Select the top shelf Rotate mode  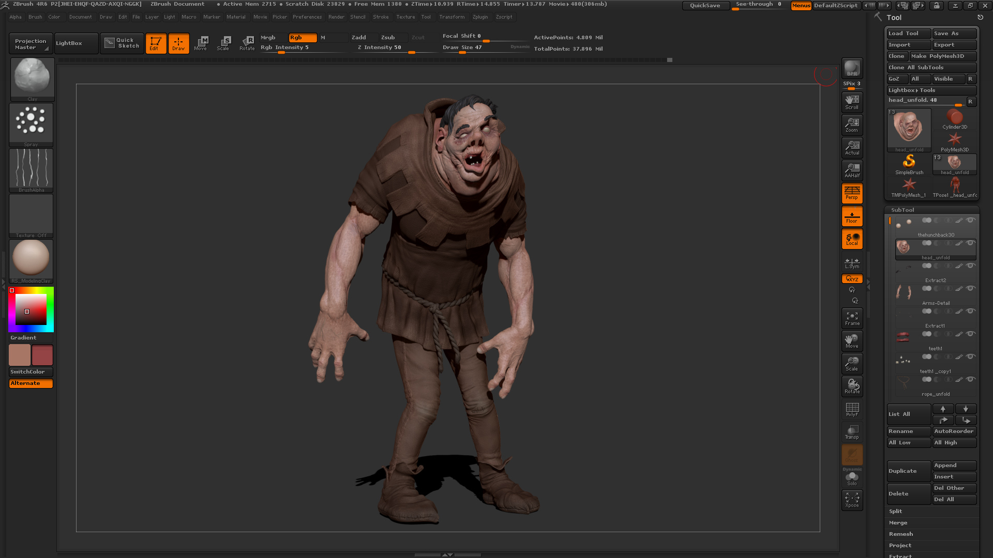(247, 43)
